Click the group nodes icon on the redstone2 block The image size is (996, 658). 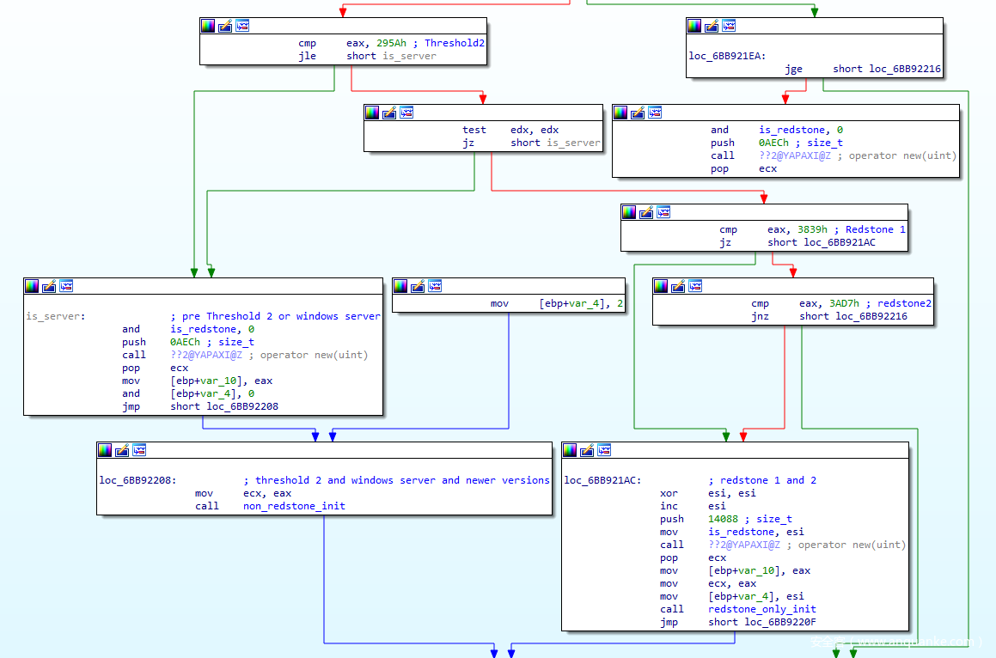pyautogui.click(x=695, y=286)
